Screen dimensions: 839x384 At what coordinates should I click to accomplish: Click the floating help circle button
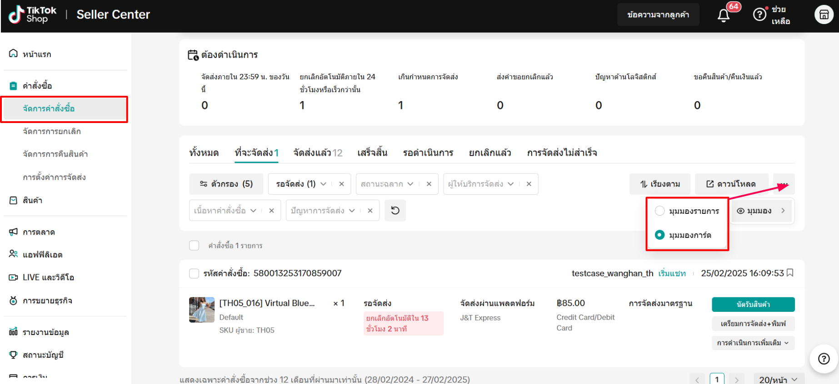tap(824, 359)
